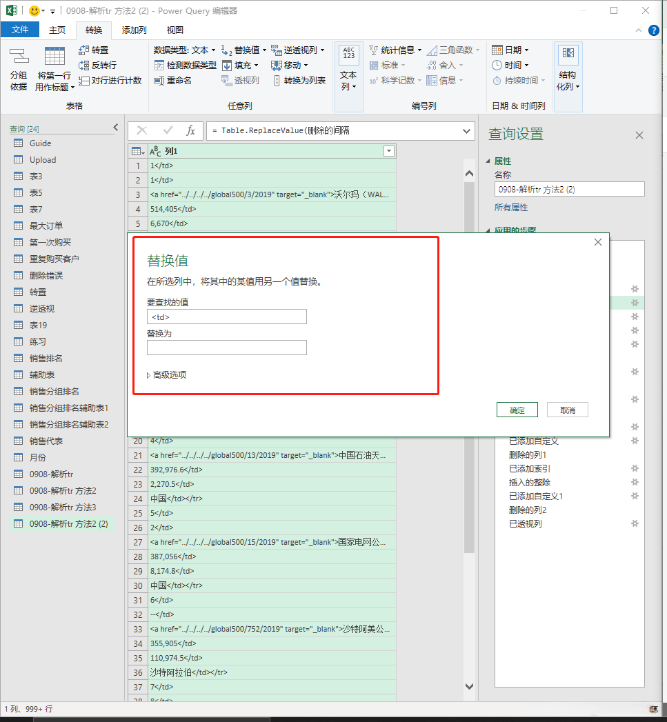The image size is (667, 722).
Task: Click the Group By (分组依据) icon
Action: point(19,56)
